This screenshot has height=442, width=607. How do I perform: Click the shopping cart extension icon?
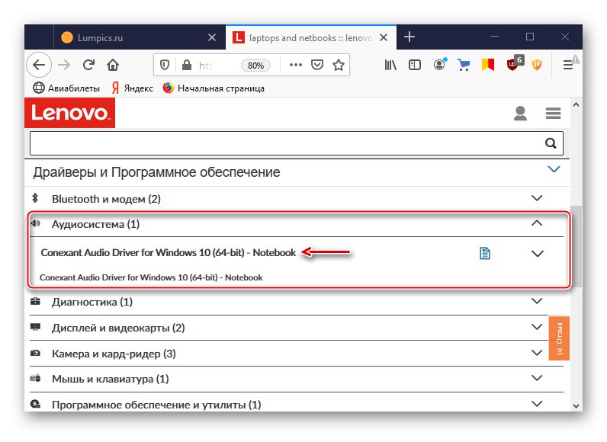464,65
